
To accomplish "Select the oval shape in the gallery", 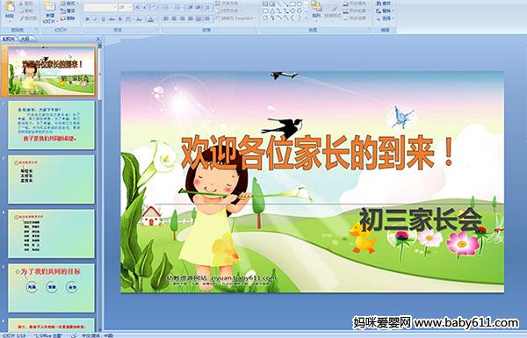I will (x=300, y=4).
